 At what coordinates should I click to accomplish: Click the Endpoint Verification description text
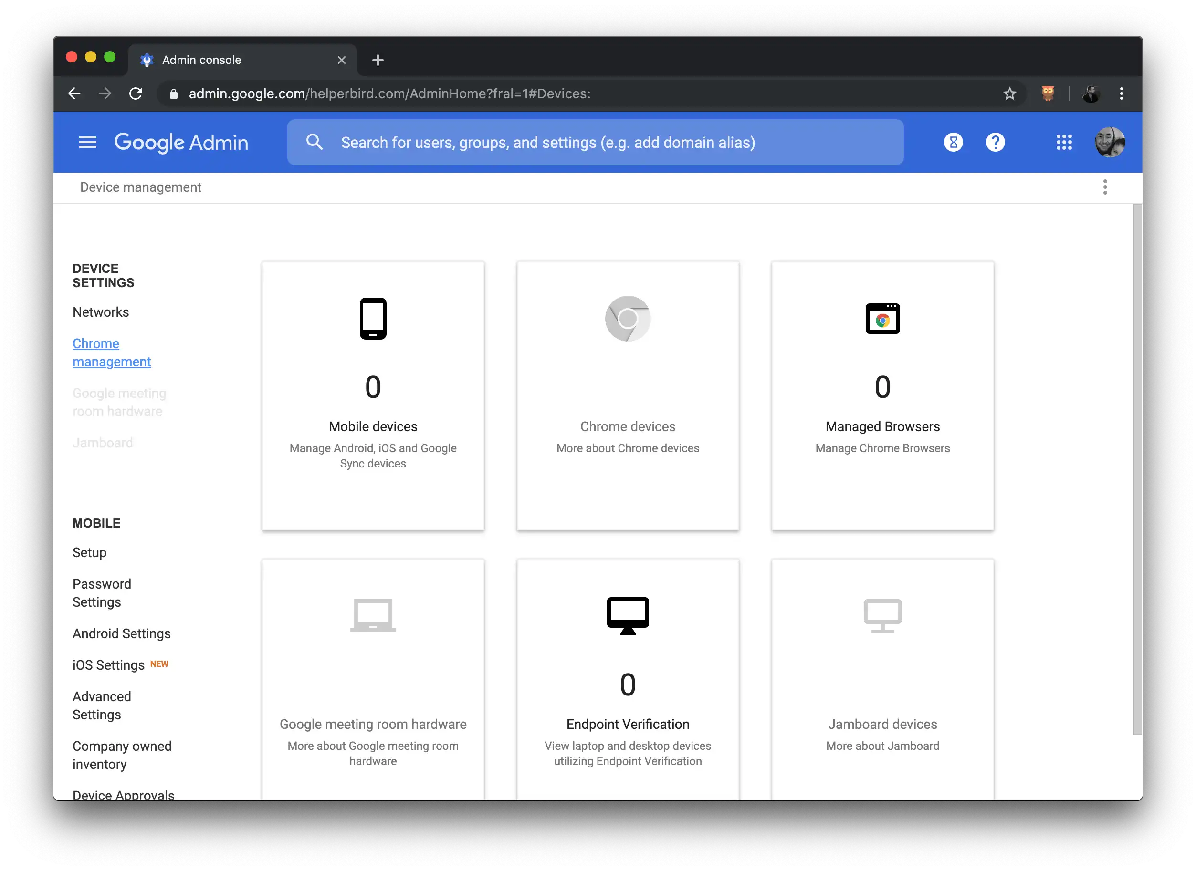tap(627, 754)
